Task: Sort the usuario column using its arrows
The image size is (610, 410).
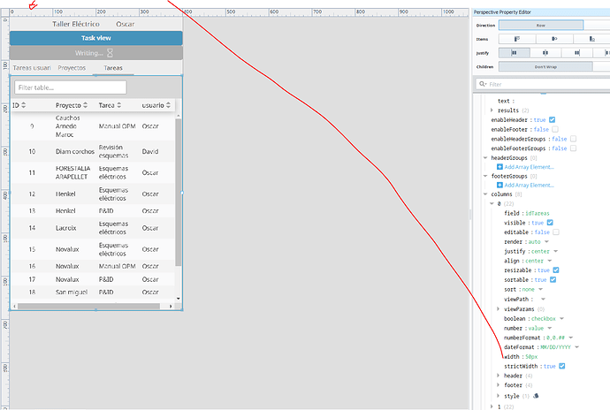Action: pyautogui.click(x=168, y=105)
